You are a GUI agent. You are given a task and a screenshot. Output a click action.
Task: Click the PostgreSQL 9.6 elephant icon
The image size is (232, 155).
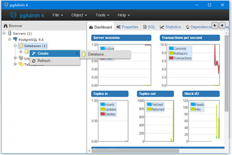(15, 39)
